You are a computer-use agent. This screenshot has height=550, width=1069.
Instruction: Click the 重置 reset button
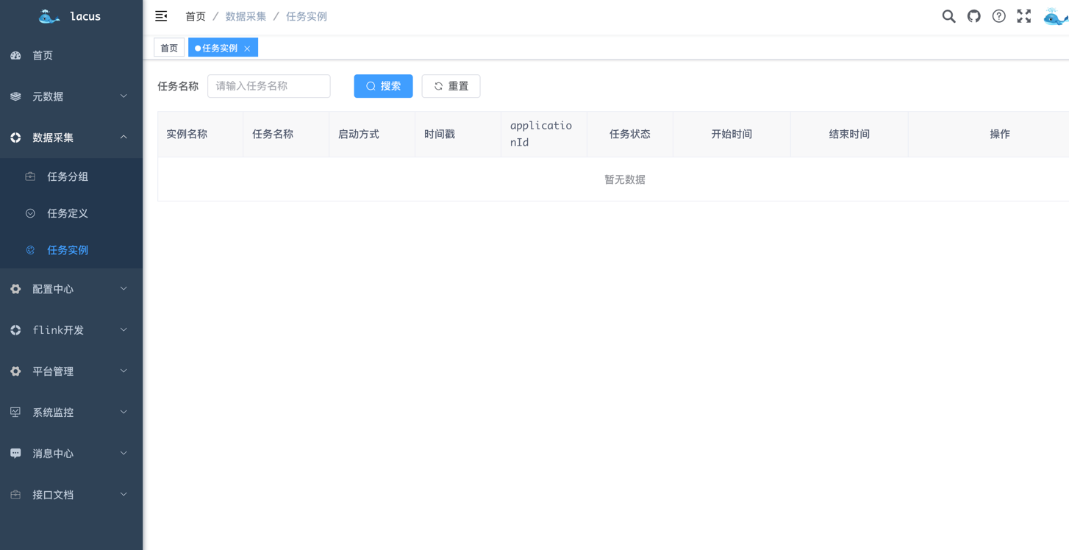pos(451,86)
